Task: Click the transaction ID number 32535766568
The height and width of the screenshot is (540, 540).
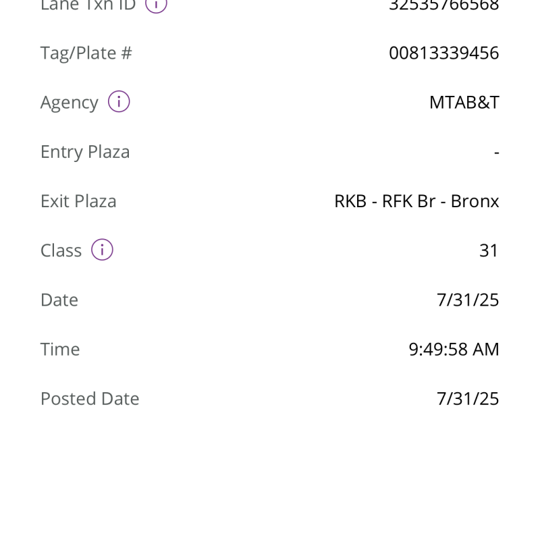Action: [x=443, y=4]
